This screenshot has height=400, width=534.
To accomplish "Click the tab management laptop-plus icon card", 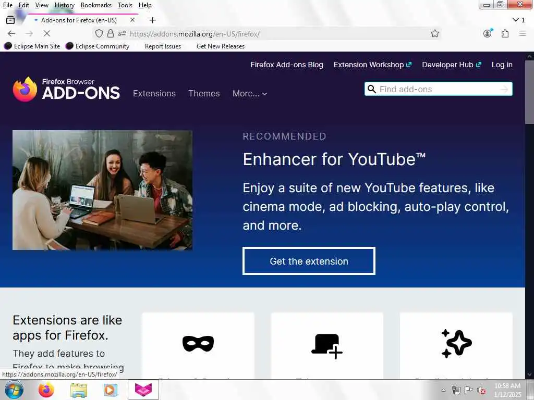I will (x=327, y=345).
